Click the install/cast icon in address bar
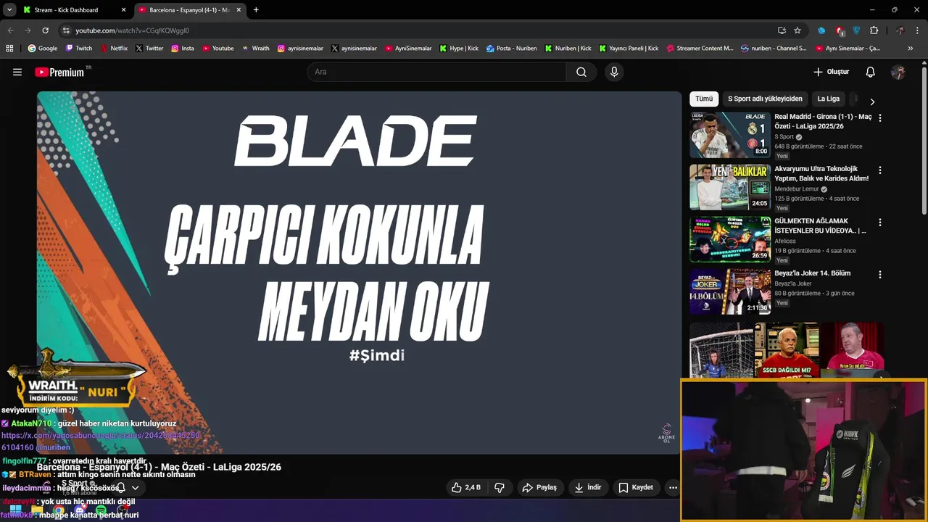Image resolution: width=928 pixels, height=522 pixels. click(782, 30)
